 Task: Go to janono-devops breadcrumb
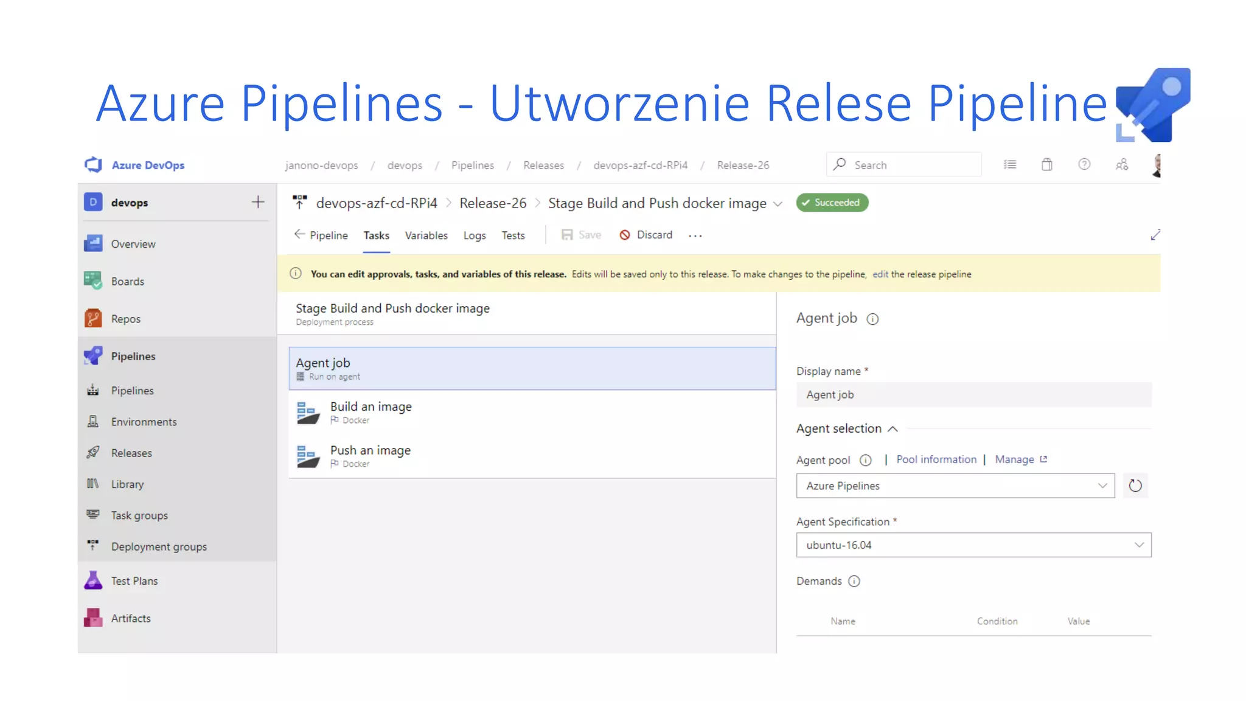pos(321,166)
